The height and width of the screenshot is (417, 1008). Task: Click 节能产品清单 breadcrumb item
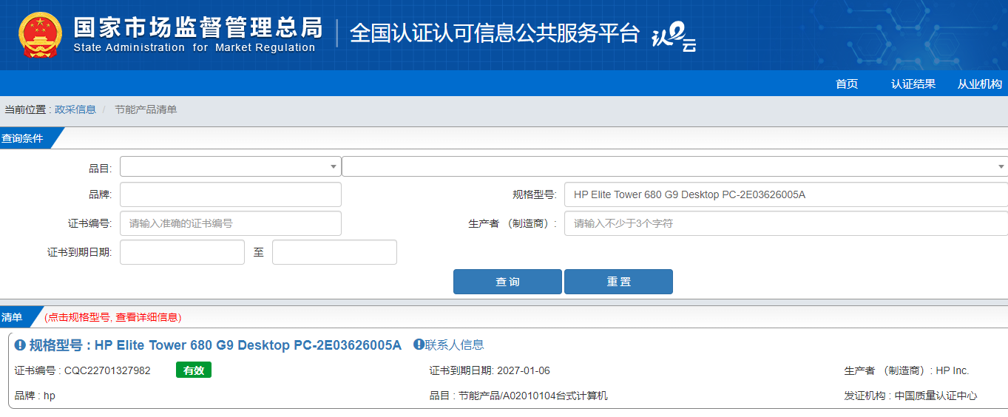(x=146, y=109)
